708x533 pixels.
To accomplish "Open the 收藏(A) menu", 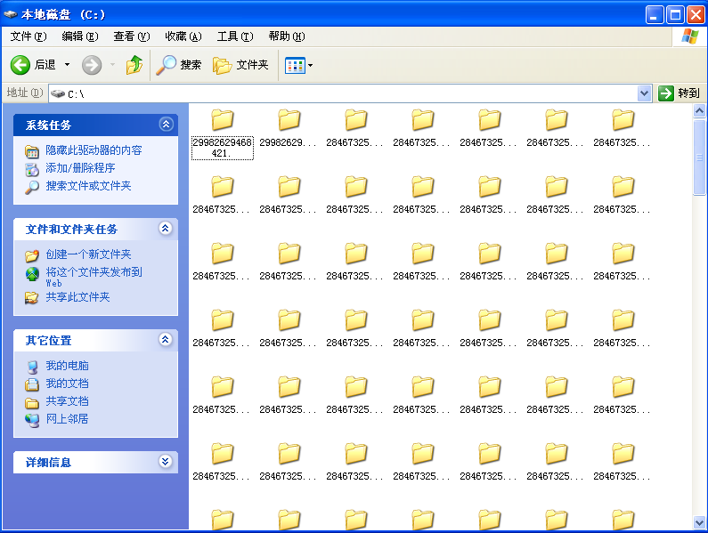I will pos(183,36).
